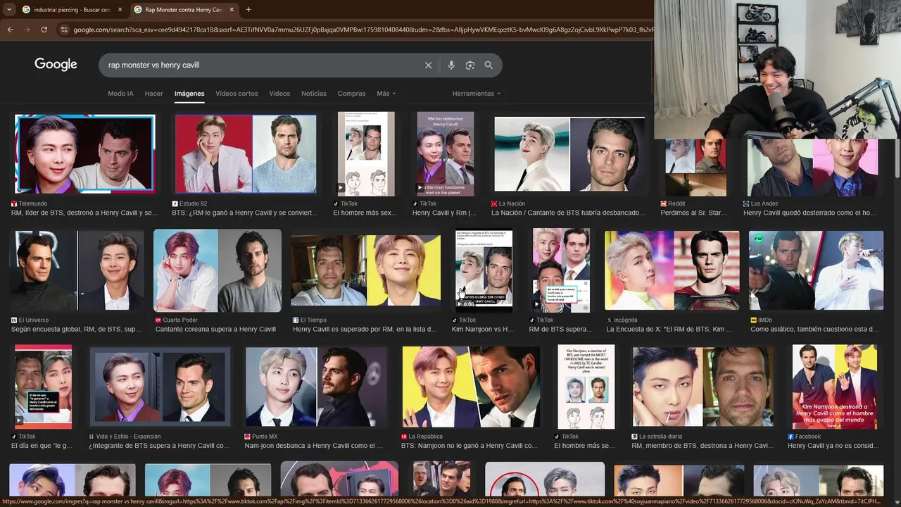
Task: Open the IMDb image thumbnail
Action: (x=816, y=270)
